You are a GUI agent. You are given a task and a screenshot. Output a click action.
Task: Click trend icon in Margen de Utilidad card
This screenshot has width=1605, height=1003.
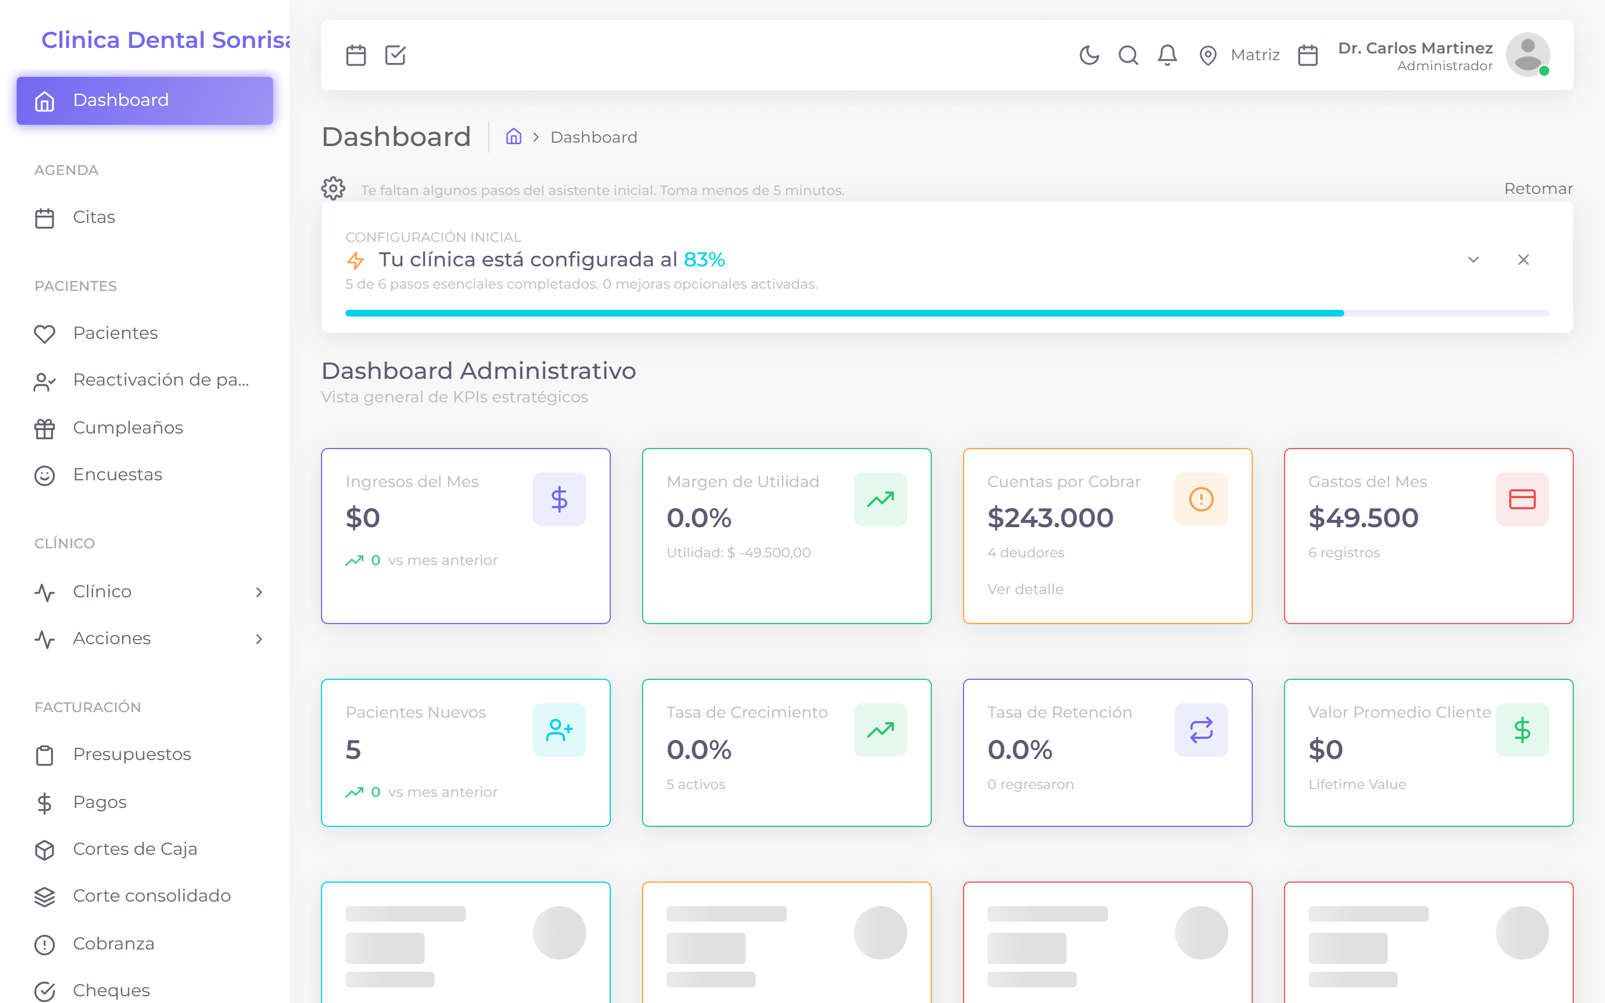point(880,499)
